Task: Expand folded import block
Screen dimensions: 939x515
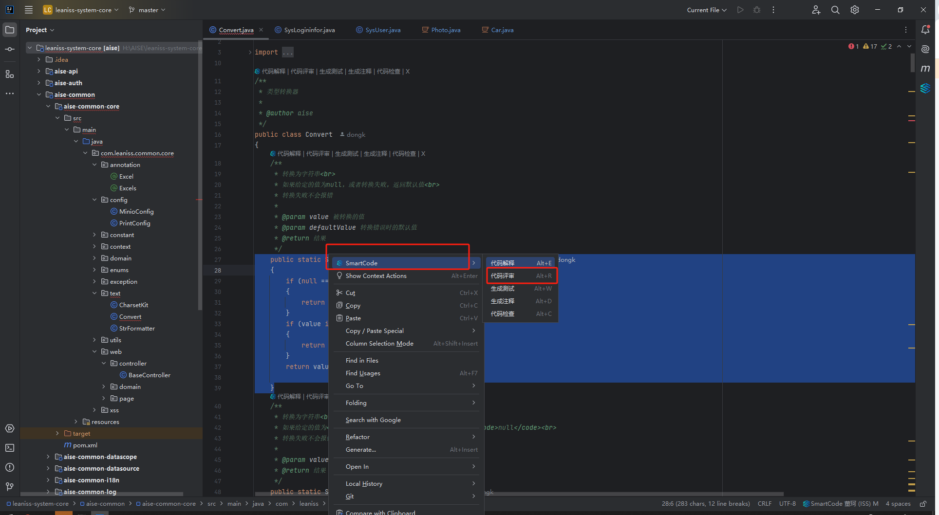Action: pyautogui.click(x=250, y=52)
